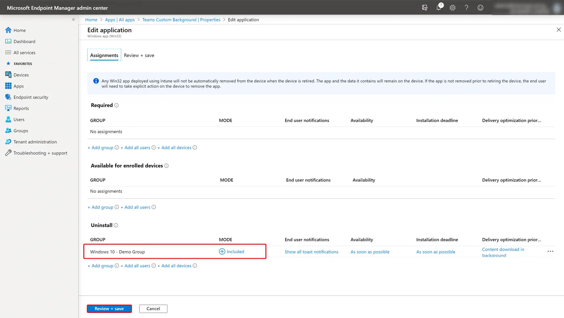Click the blue Review + save button

pos(109,309)
